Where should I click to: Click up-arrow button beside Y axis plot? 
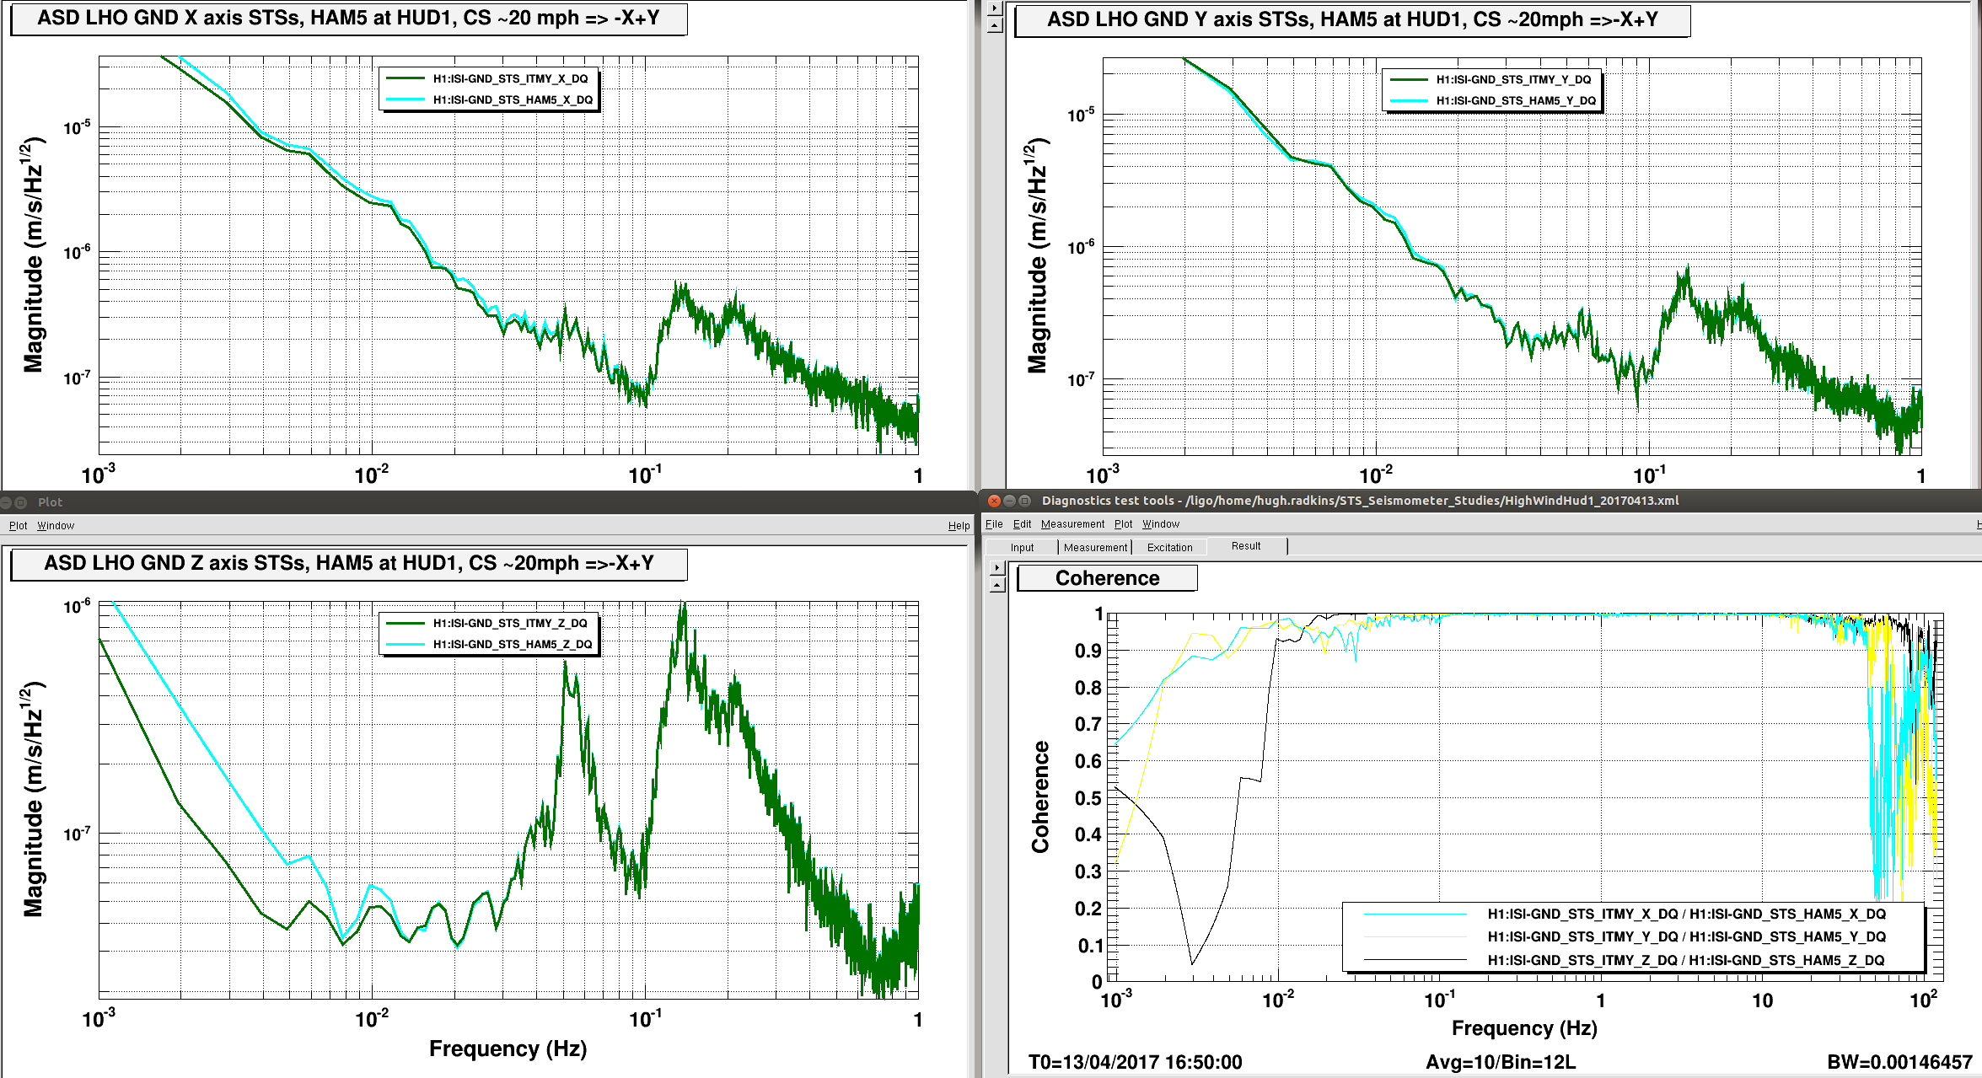click(995, 26)
